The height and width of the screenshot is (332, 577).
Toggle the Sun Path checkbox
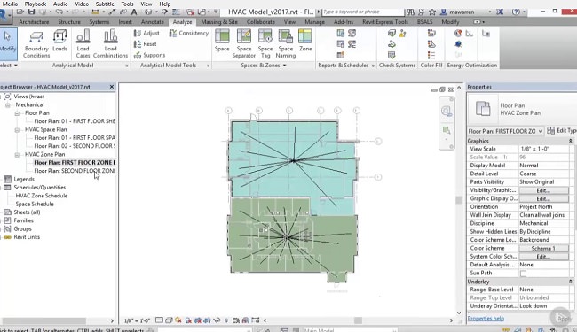coord(523,274)
